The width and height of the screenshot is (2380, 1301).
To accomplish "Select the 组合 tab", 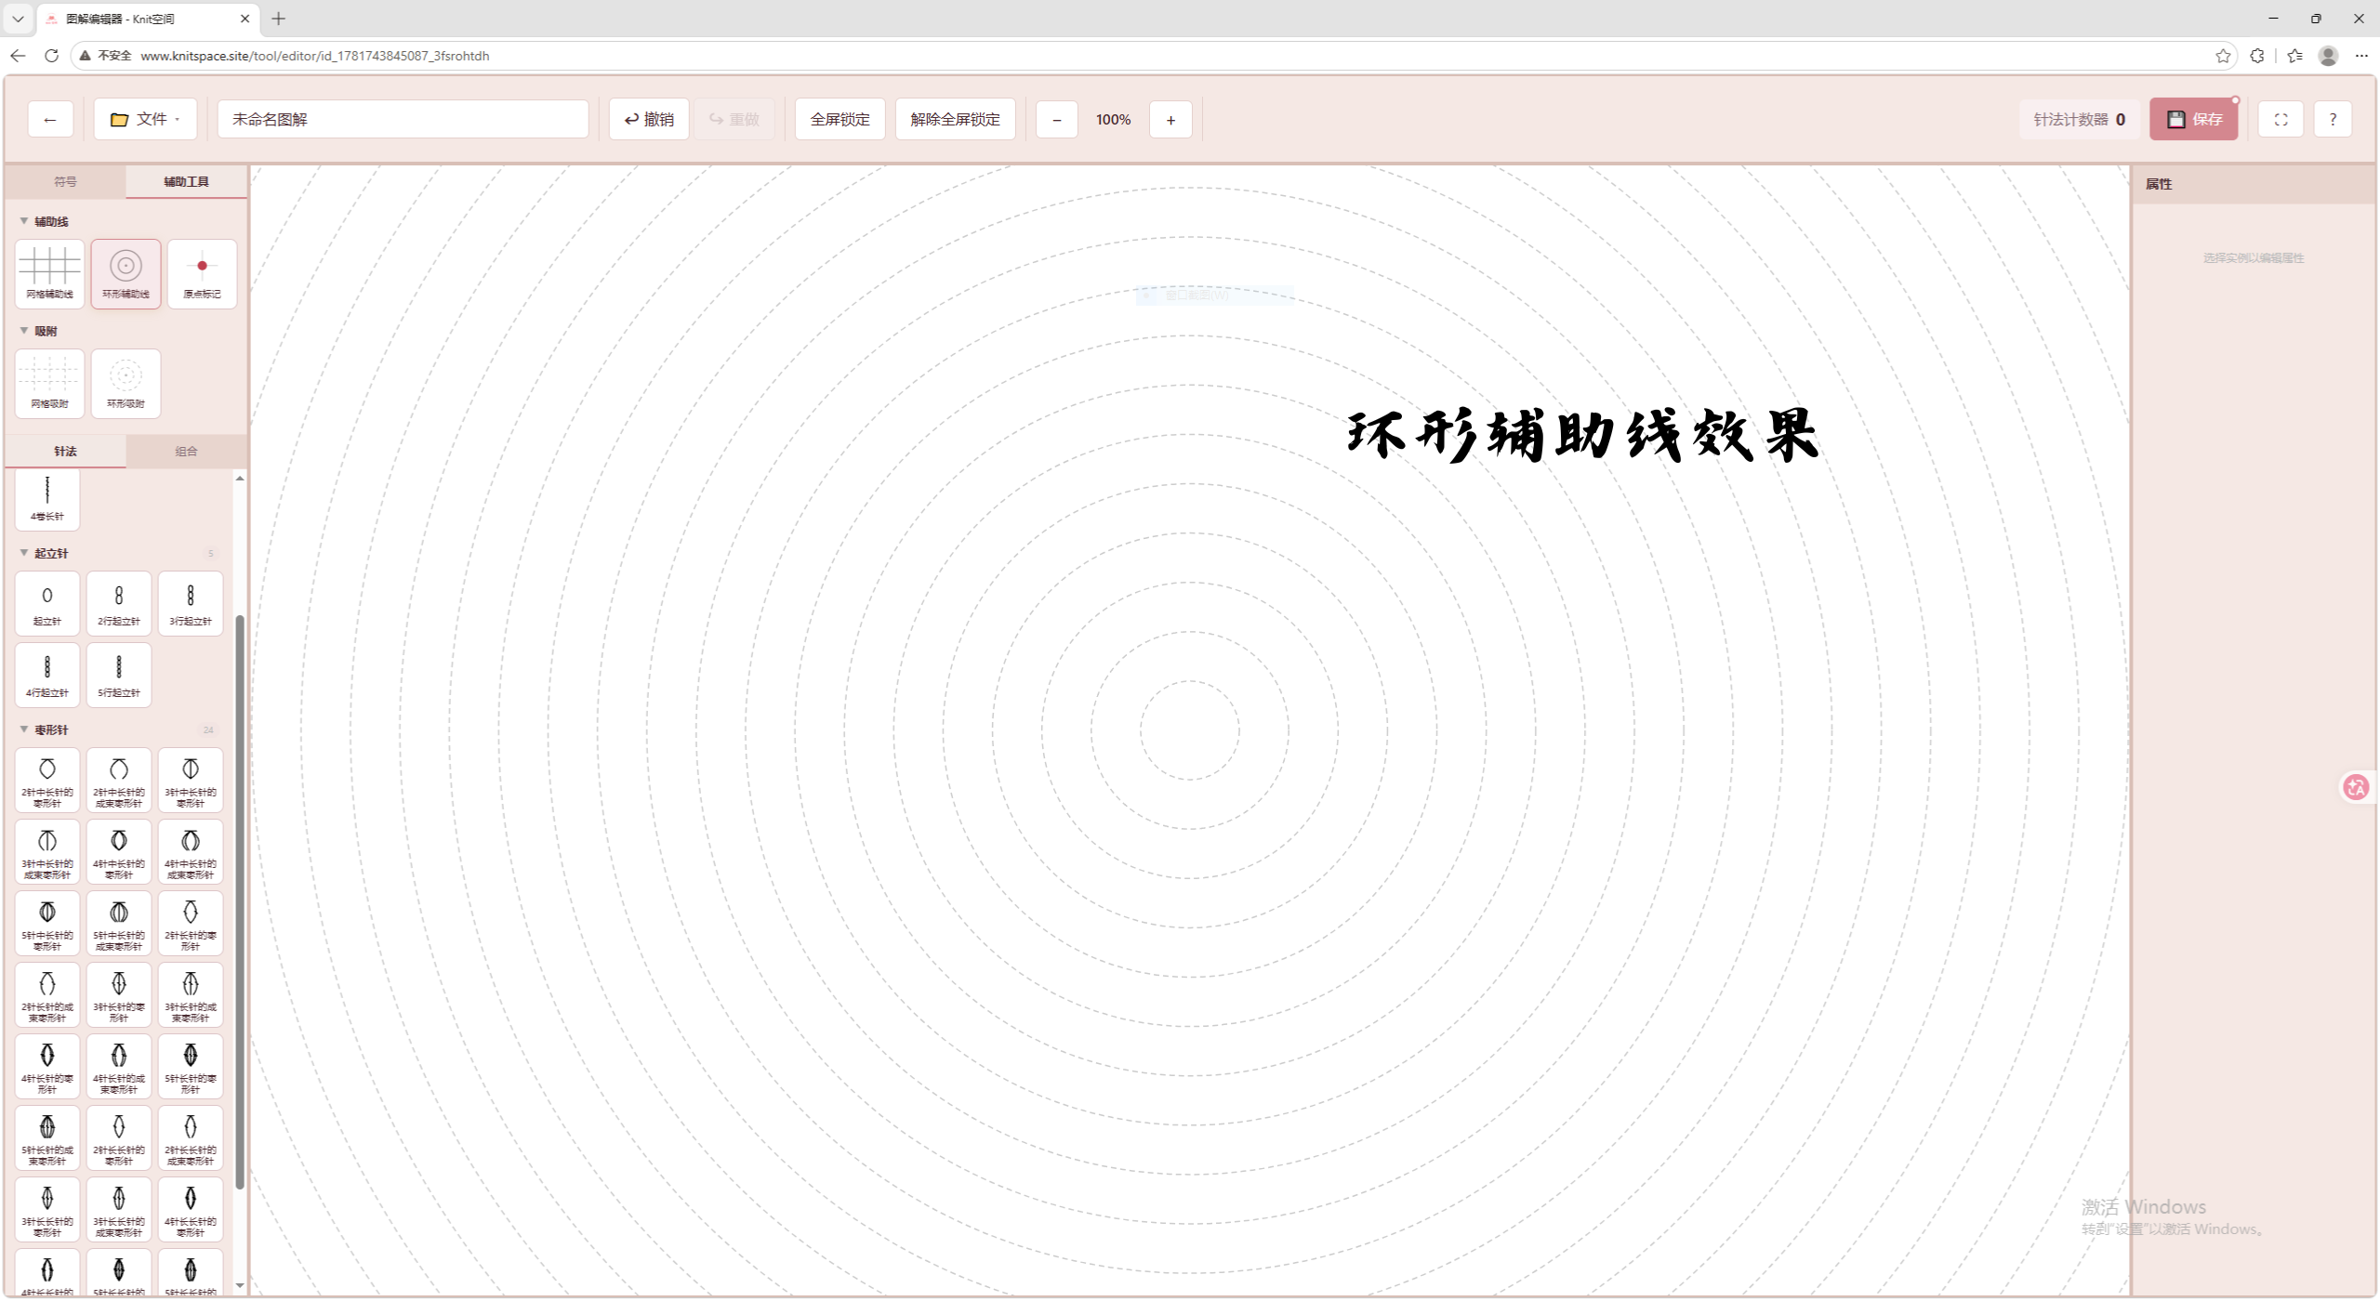I will [186, 451].
